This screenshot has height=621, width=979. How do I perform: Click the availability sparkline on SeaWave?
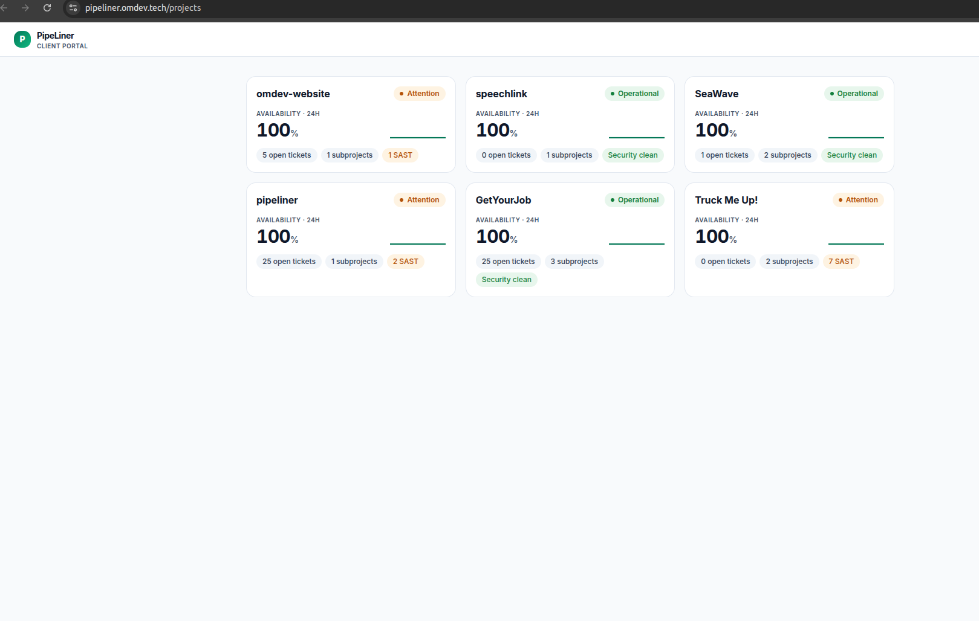tap(856, 137)
